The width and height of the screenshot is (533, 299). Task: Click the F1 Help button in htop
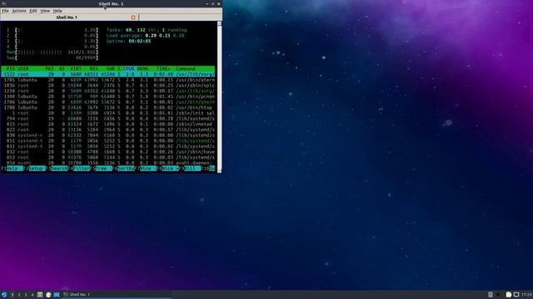tap(12, 169)
